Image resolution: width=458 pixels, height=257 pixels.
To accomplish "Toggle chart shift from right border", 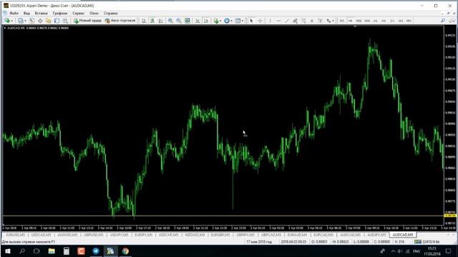I will pos(206,21).
